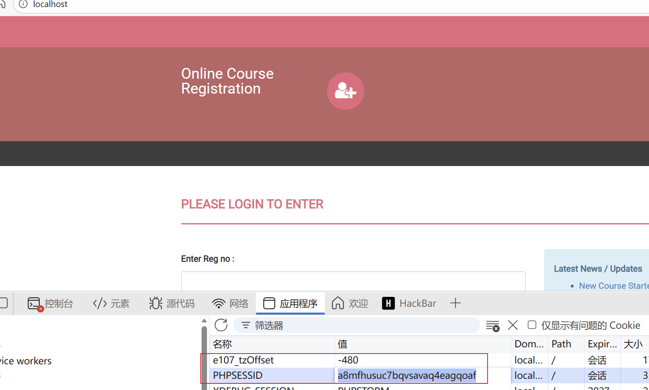Screen dimensions: 649x390
Task: Click the PHPSESSID cookie value cell
Action: point(407,376)
